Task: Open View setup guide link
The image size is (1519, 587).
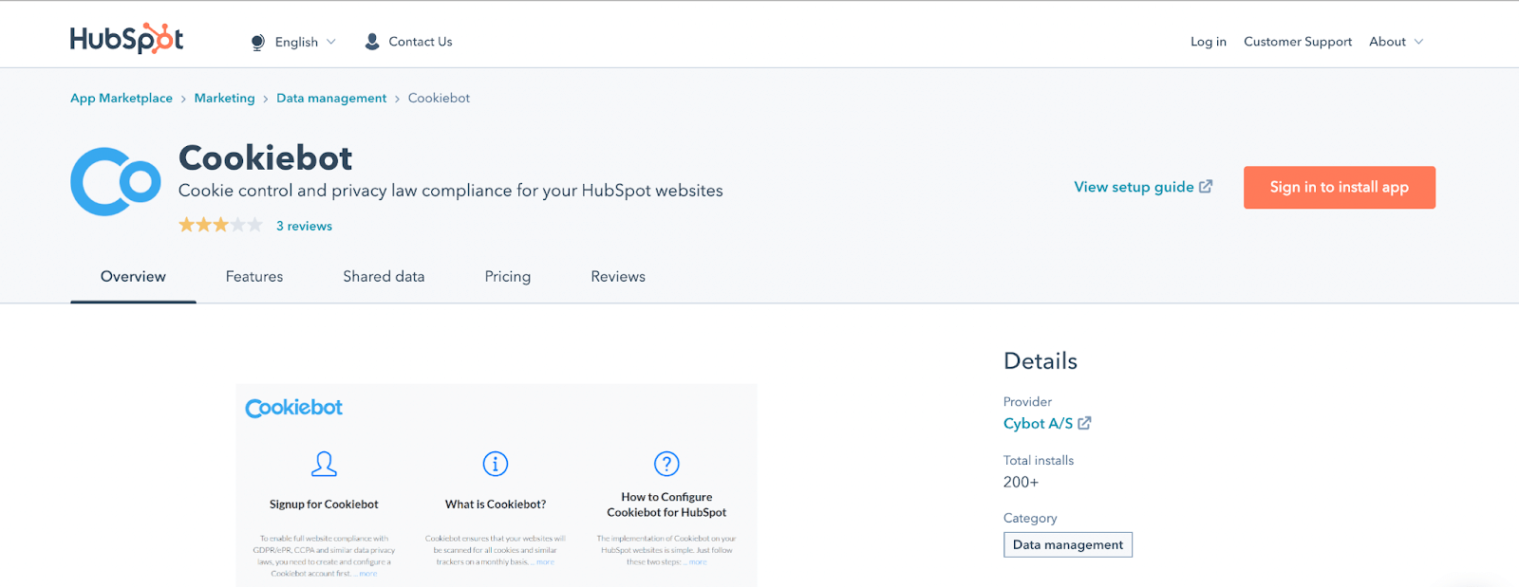Action: [1134, 187]
